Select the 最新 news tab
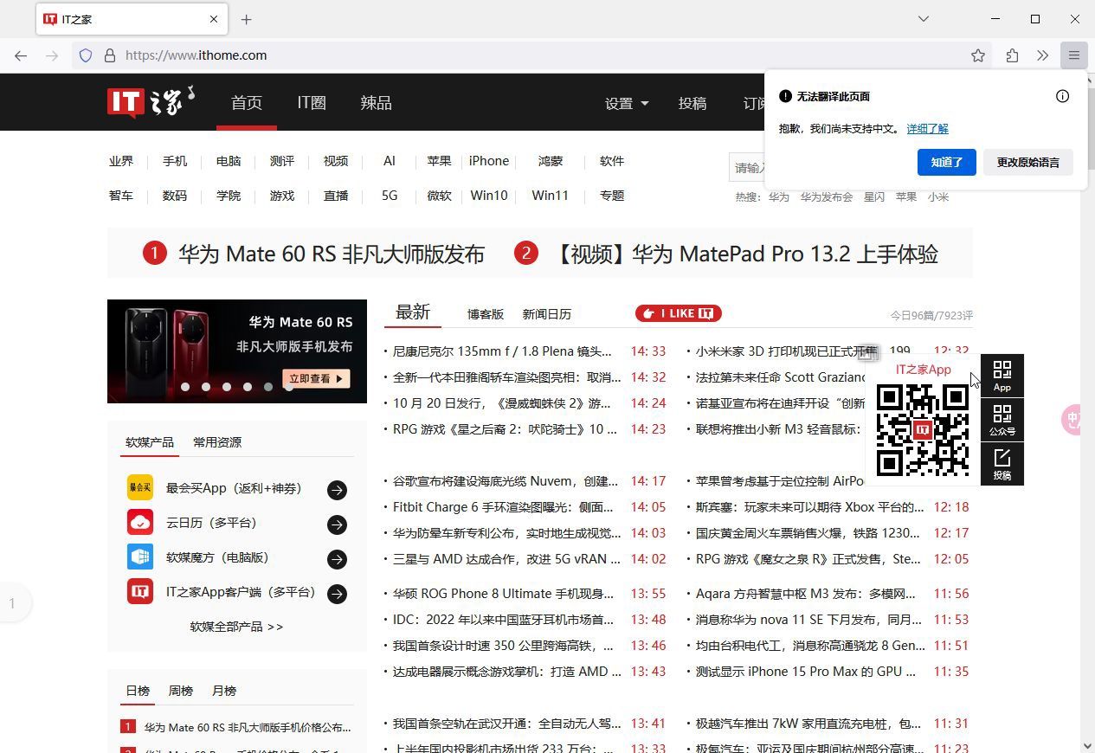This screenshot has width=1095, height=753. 413,312
